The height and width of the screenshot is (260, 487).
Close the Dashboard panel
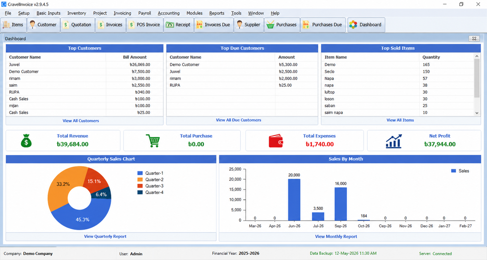[x=474, y=39]
